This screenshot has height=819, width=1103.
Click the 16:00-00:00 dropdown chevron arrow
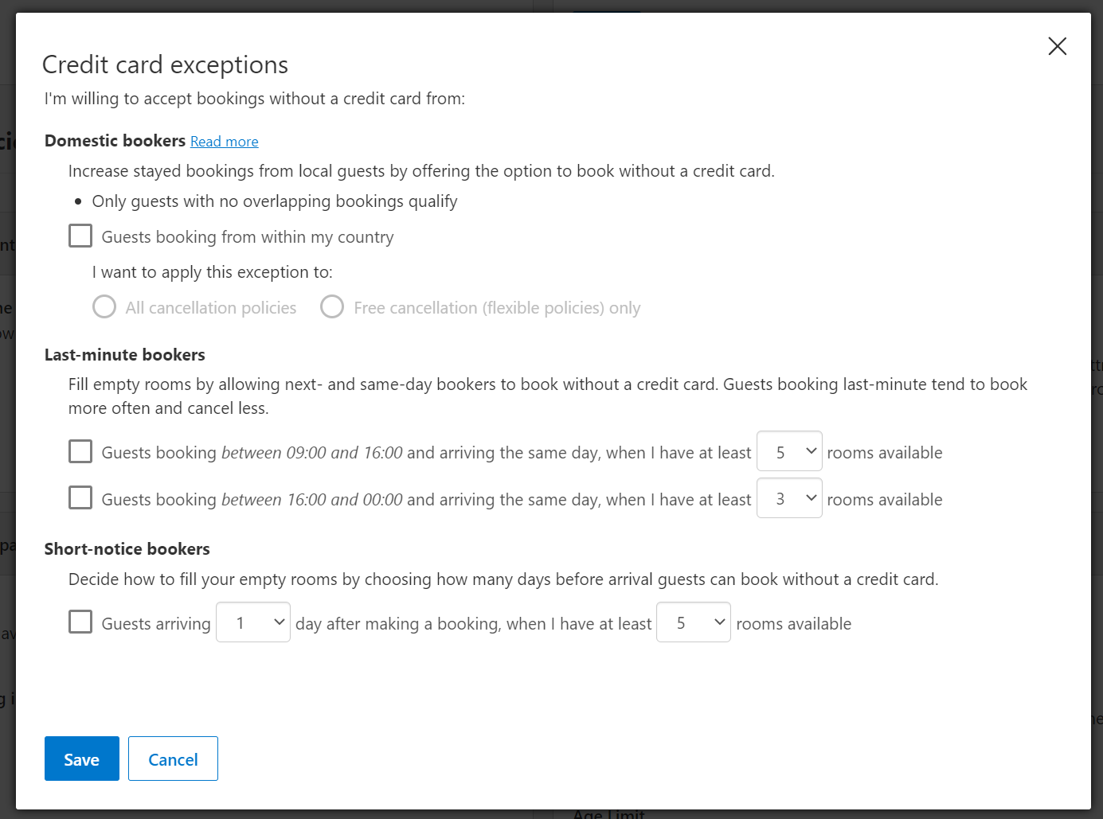[810, 497]
